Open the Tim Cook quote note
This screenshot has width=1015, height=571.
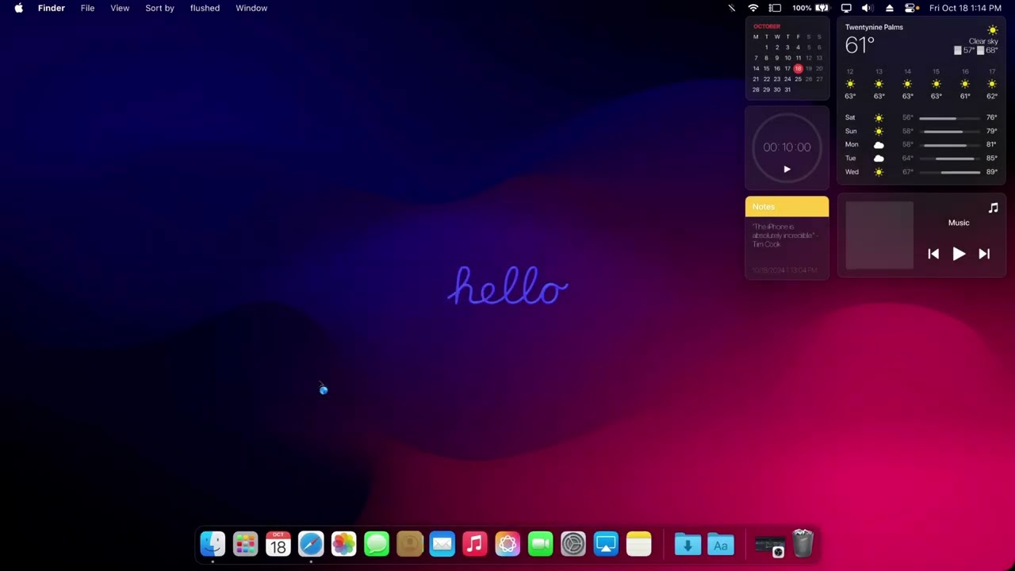pos(785,236)
